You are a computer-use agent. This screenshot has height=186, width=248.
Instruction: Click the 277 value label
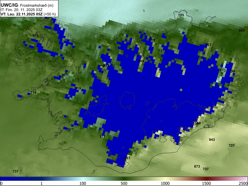pyautogui.click(x=102, y=136)
